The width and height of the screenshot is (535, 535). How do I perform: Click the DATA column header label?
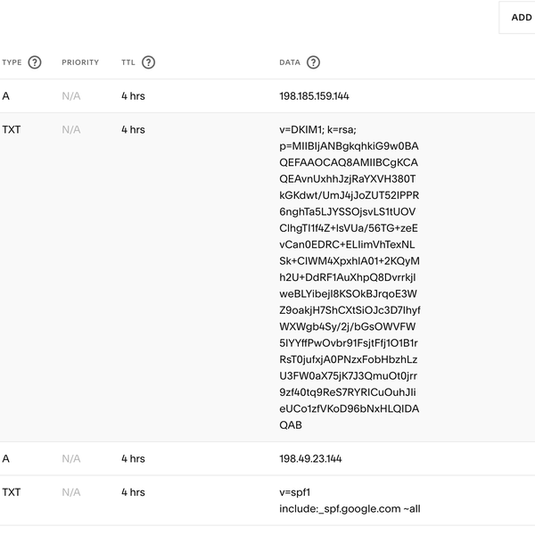[290, 62]
